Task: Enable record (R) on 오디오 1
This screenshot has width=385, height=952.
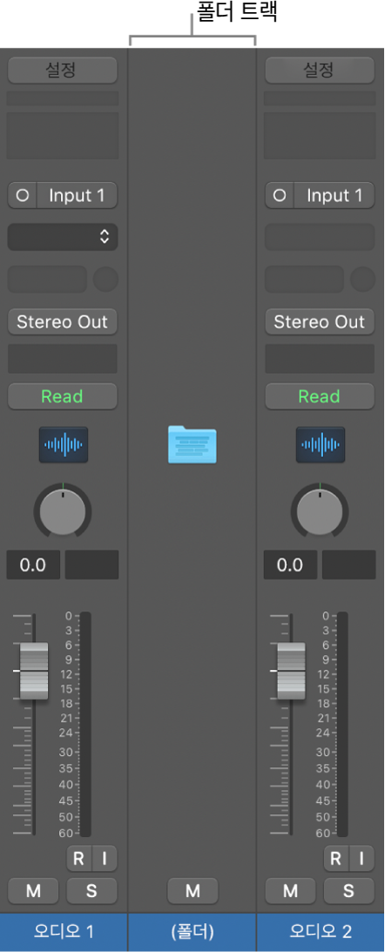Action: point(79,859)
